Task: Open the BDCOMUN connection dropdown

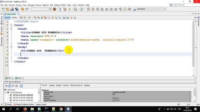Action: point(165,9)
